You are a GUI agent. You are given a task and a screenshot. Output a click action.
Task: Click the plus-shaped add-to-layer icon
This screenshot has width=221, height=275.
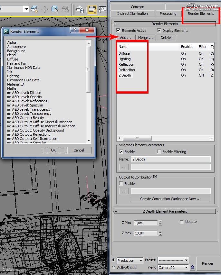coord(45,9)
